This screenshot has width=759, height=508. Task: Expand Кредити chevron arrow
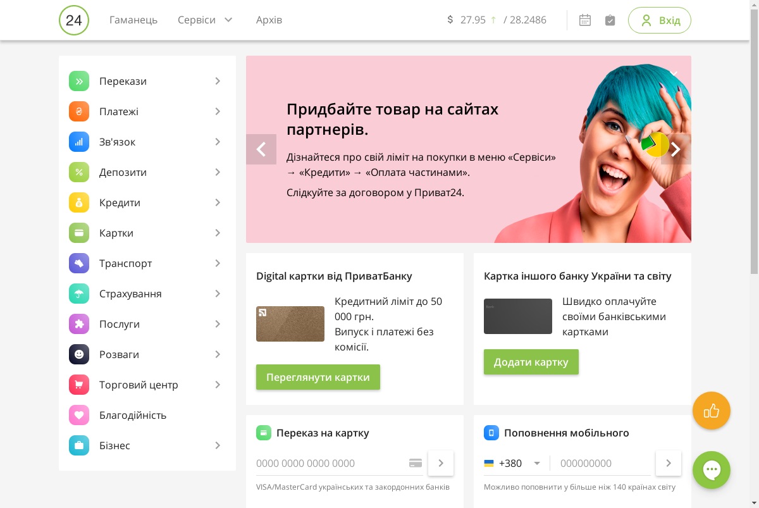(218, 202)
